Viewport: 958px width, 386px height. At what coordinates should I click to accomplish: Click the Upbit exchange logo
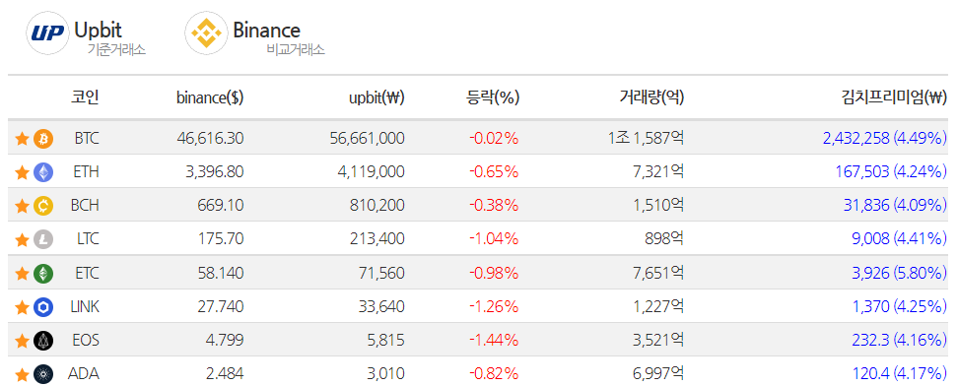[48, 33]
